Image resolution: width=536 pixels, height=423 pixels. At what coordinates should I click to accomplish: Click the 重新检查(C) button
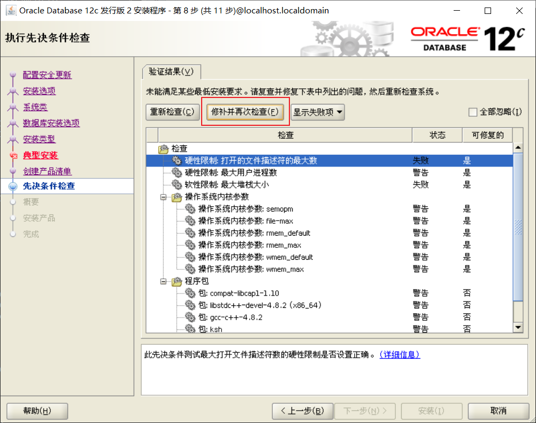pos(173,112)
